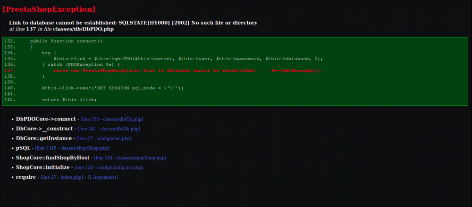Open the DbPDOCore->connect trace entry

[x=46, y=119]
